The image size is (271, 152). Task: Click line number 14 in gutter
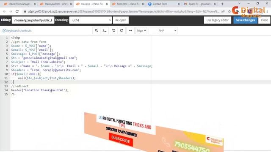(x=6, y=90)
